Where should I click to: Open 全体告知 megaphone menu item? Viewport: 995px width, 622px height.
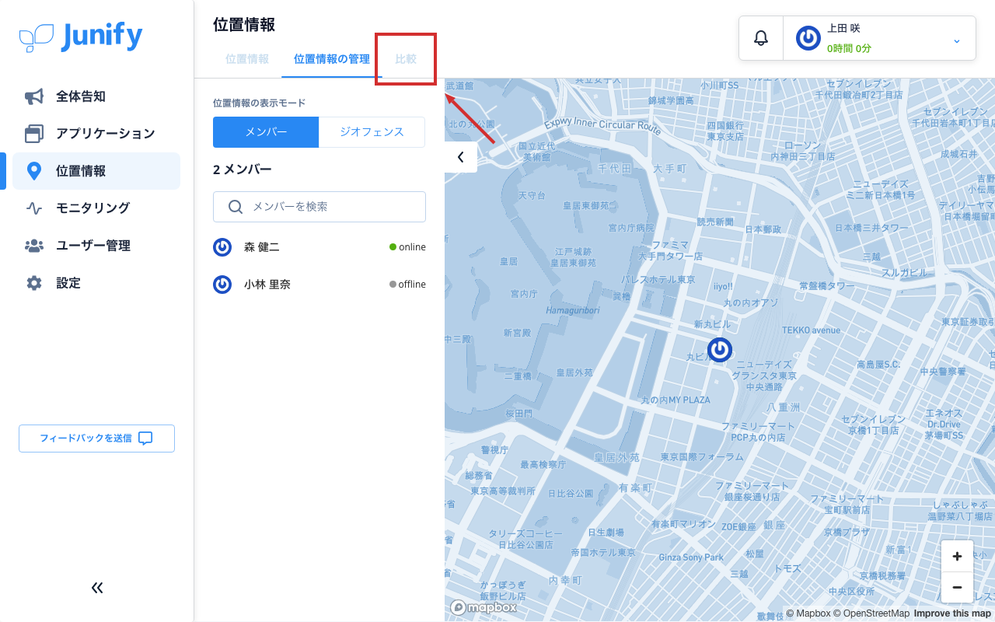96,96
